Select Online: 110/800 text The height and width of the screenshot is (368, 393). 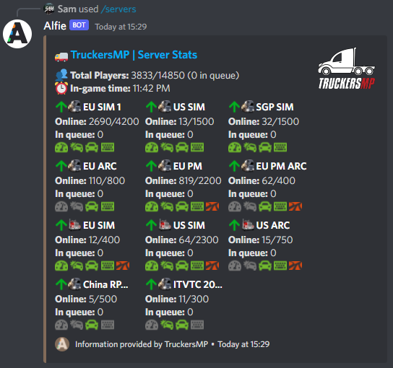tap(90, 180)
